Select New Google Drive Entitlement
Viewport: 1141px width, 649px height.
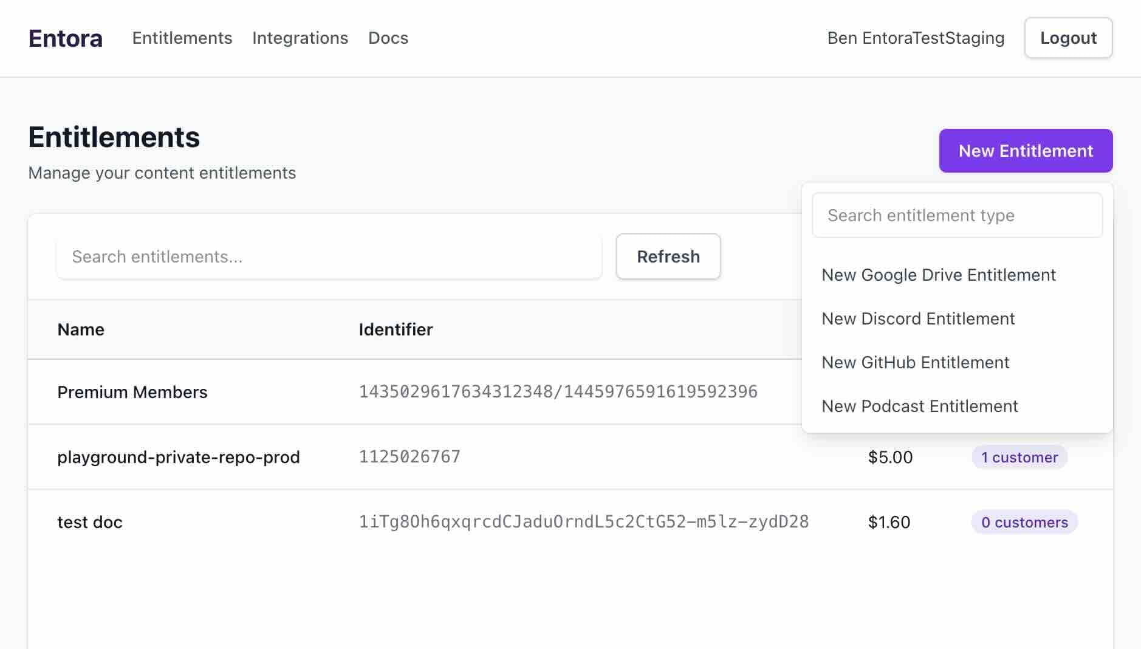(x=939, y=275)
